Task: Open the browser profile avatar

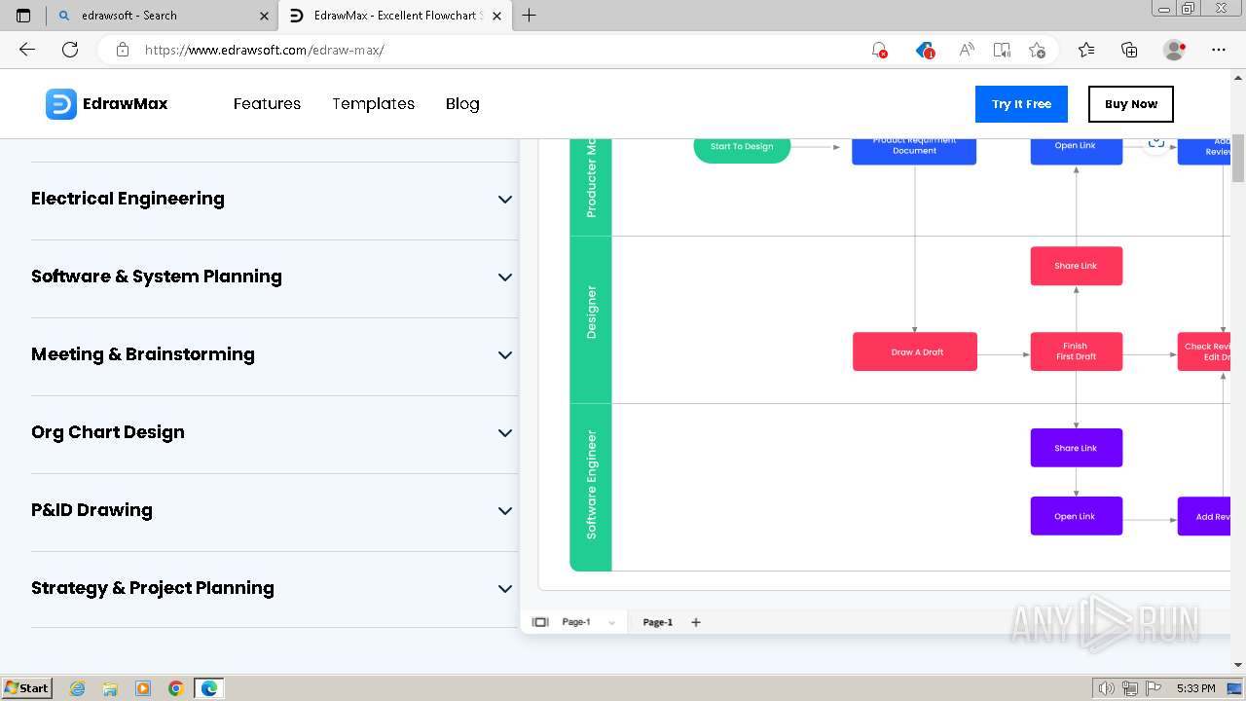Action: coord(1175,50)
